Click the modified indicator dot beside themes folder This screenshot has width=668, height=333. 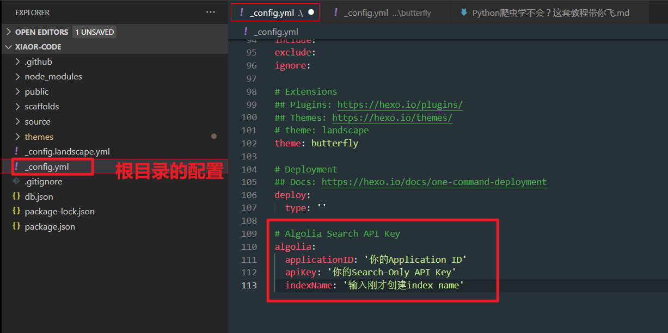(214, 136)
